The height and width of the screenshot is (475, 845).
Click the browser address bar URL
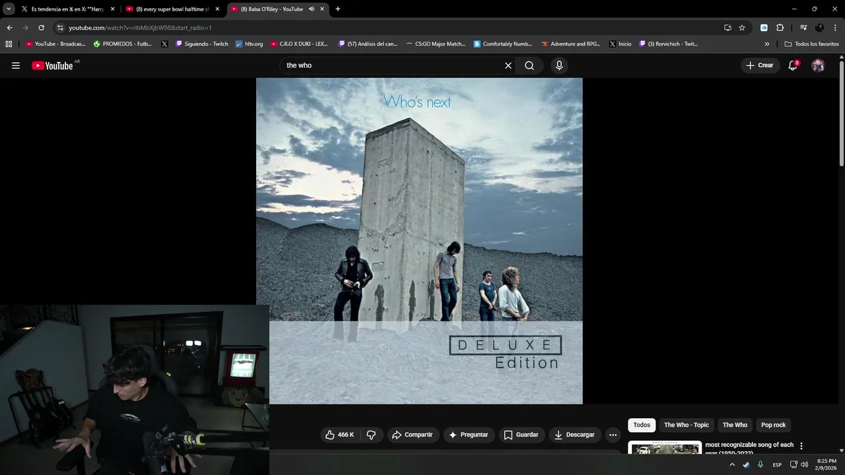[140, 28]
